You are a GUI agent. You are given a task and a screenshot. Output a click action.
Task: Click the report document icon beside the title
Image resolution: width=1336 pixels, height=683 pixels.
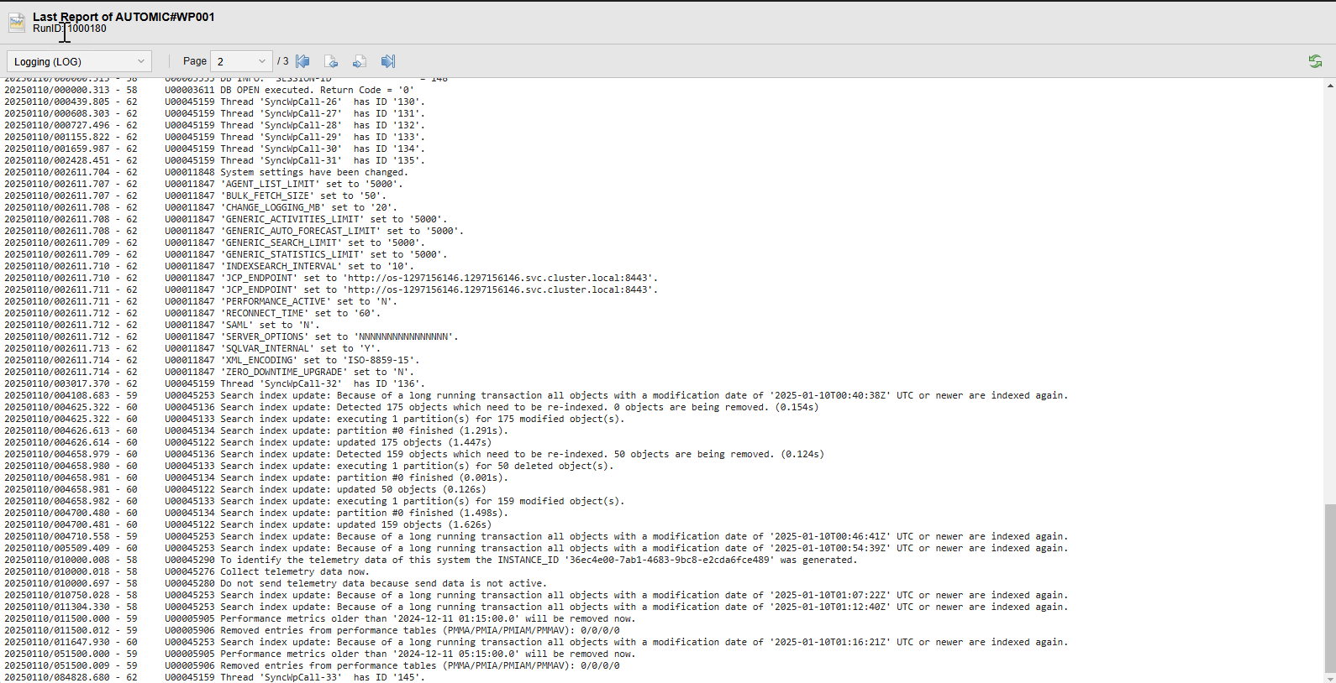[x=17, y=23]
